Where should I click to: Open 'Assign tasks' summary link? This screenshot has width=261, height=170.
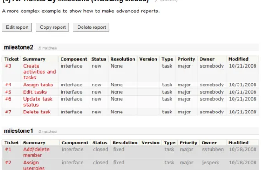pyautogui.click(x=38, y=85)
